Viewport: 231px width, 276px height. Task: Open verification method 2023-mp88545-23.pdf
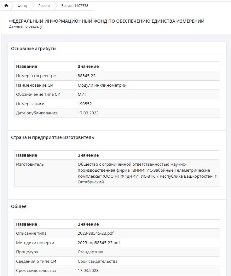pos(99,243)
